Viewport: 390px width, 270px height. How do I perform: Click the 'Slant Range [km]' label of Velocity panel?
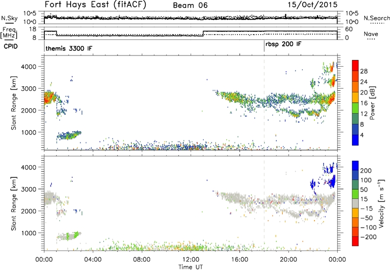[x=14, y=203]
